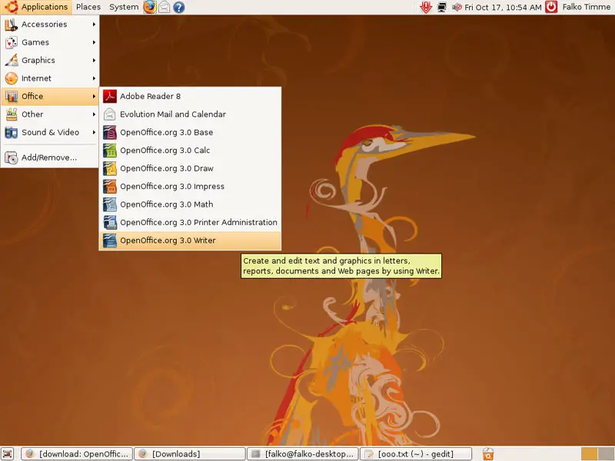
Task: Open the Trash icon in bottom panel
Action: click(488, 454)
